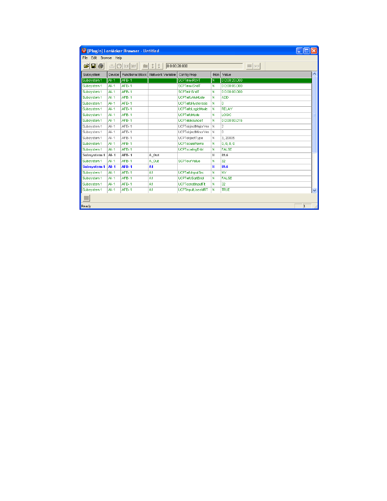
Task: Click the gray folder toolbar icon
Action: (145, 66)
